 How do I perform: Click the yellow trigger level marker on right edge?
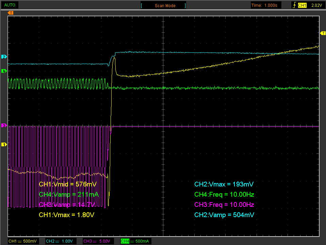323,33
